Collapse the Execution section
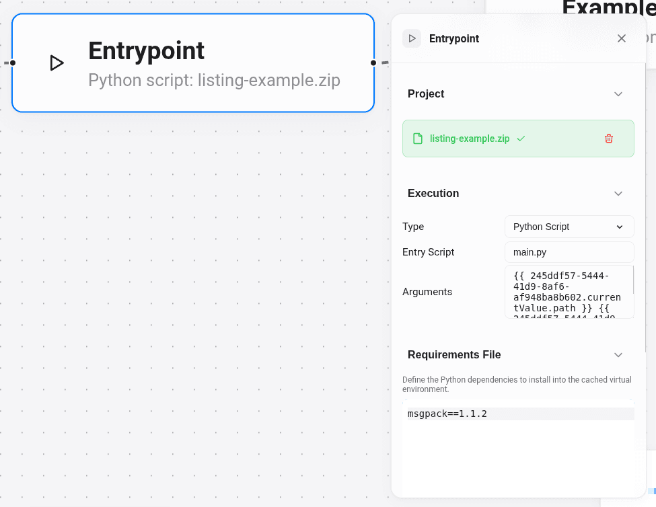 pos(618,194)
